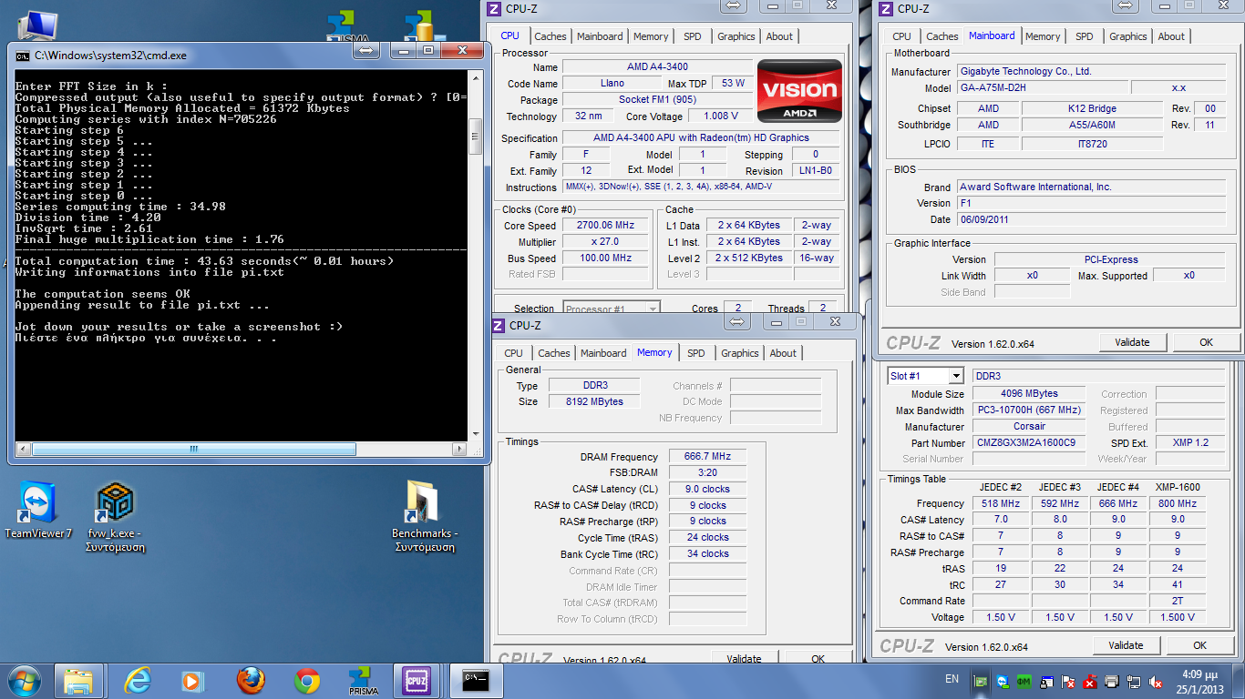This screenshot has height=699, width=1245.
Task: Open the Processor #1 selection dropdown
Action: point(612,309)
